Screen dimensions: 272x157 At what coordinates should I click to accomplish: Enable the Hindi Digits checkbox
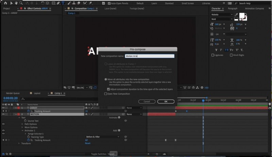(231, 55)
